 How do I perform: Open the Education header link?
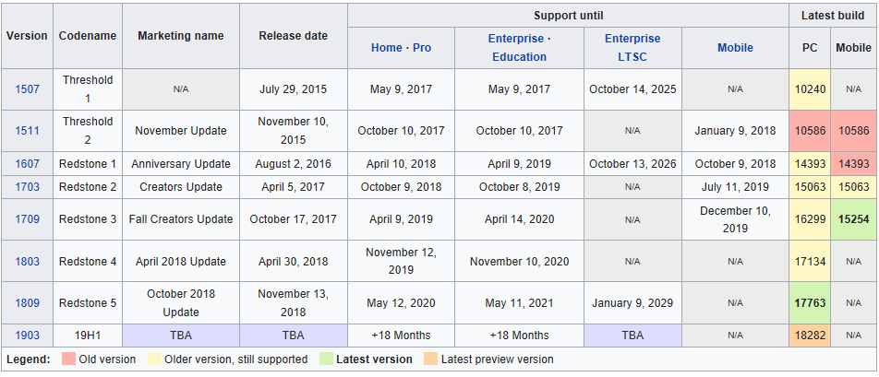click(519, 57)
